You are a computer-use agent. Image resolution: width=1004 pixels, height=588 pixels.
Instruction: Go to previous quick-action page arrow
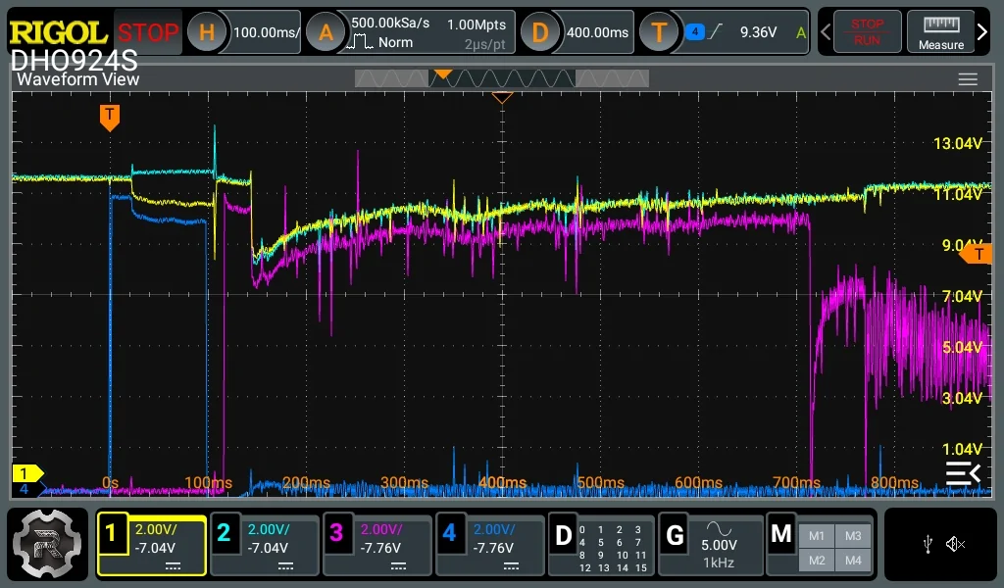[826, 31]
